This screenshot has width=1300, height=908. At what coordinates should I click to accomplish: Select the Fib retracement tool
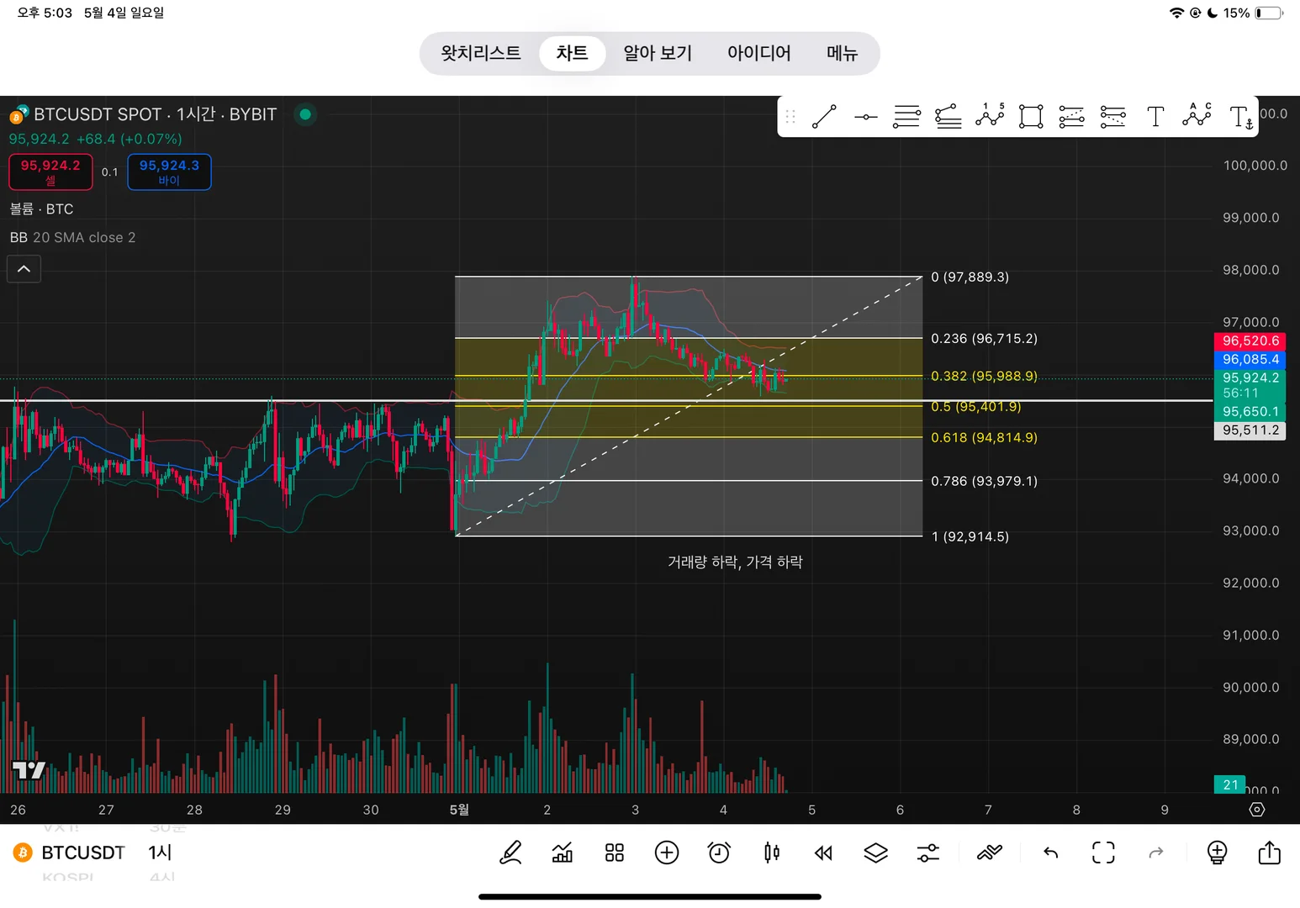pyautogui.click(x=906, y=116)
